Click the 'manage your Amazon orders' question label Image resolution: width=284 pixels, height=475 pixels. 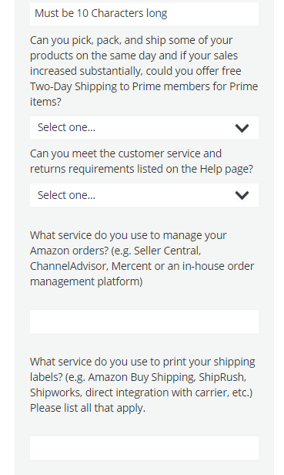tap(142, 258)
